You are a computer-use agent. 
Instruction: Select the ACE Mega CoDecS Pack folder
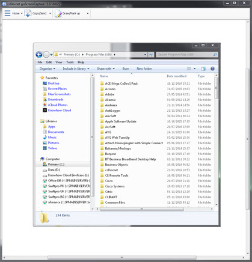[121, 84]
